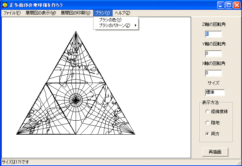Screen dimensions: 242x166
Task: Minimize the window
Action: 221,5
